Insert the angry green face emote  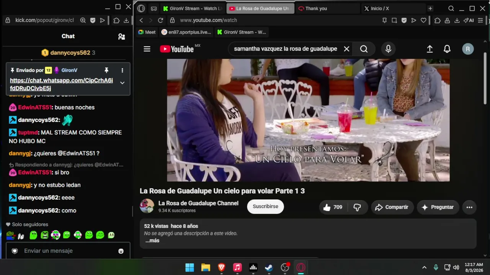point(44,235)
